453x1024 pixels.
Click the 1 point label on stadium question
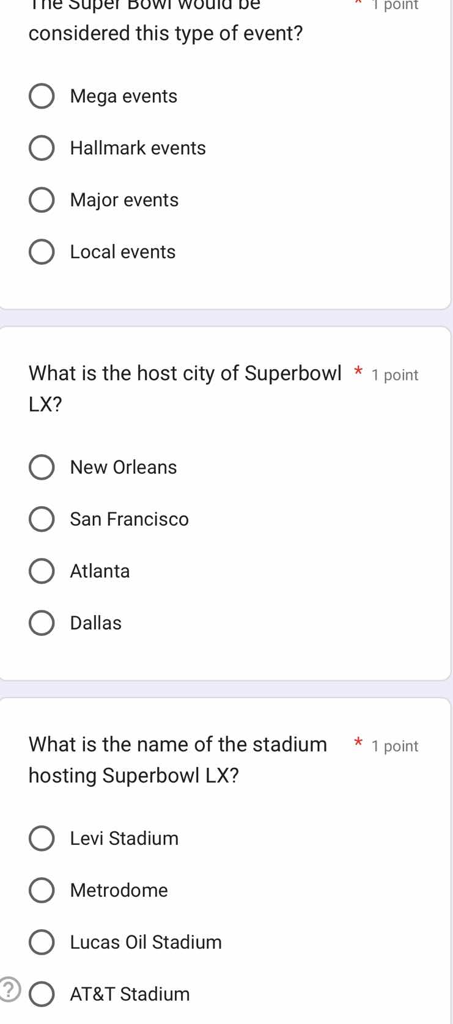395,746
